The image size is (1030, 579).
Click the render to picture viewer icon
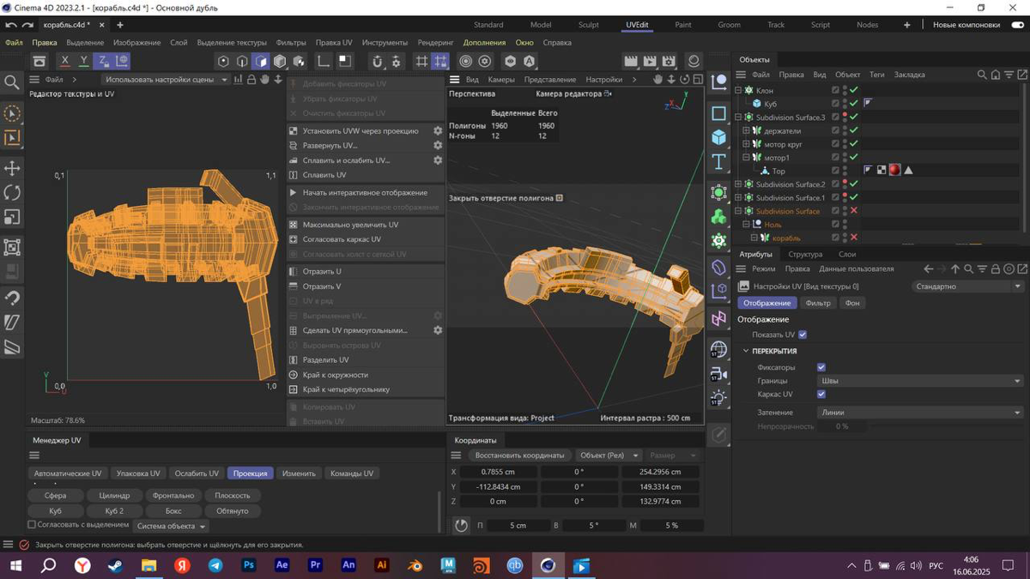pyautogui.click(x=650, y=61)
